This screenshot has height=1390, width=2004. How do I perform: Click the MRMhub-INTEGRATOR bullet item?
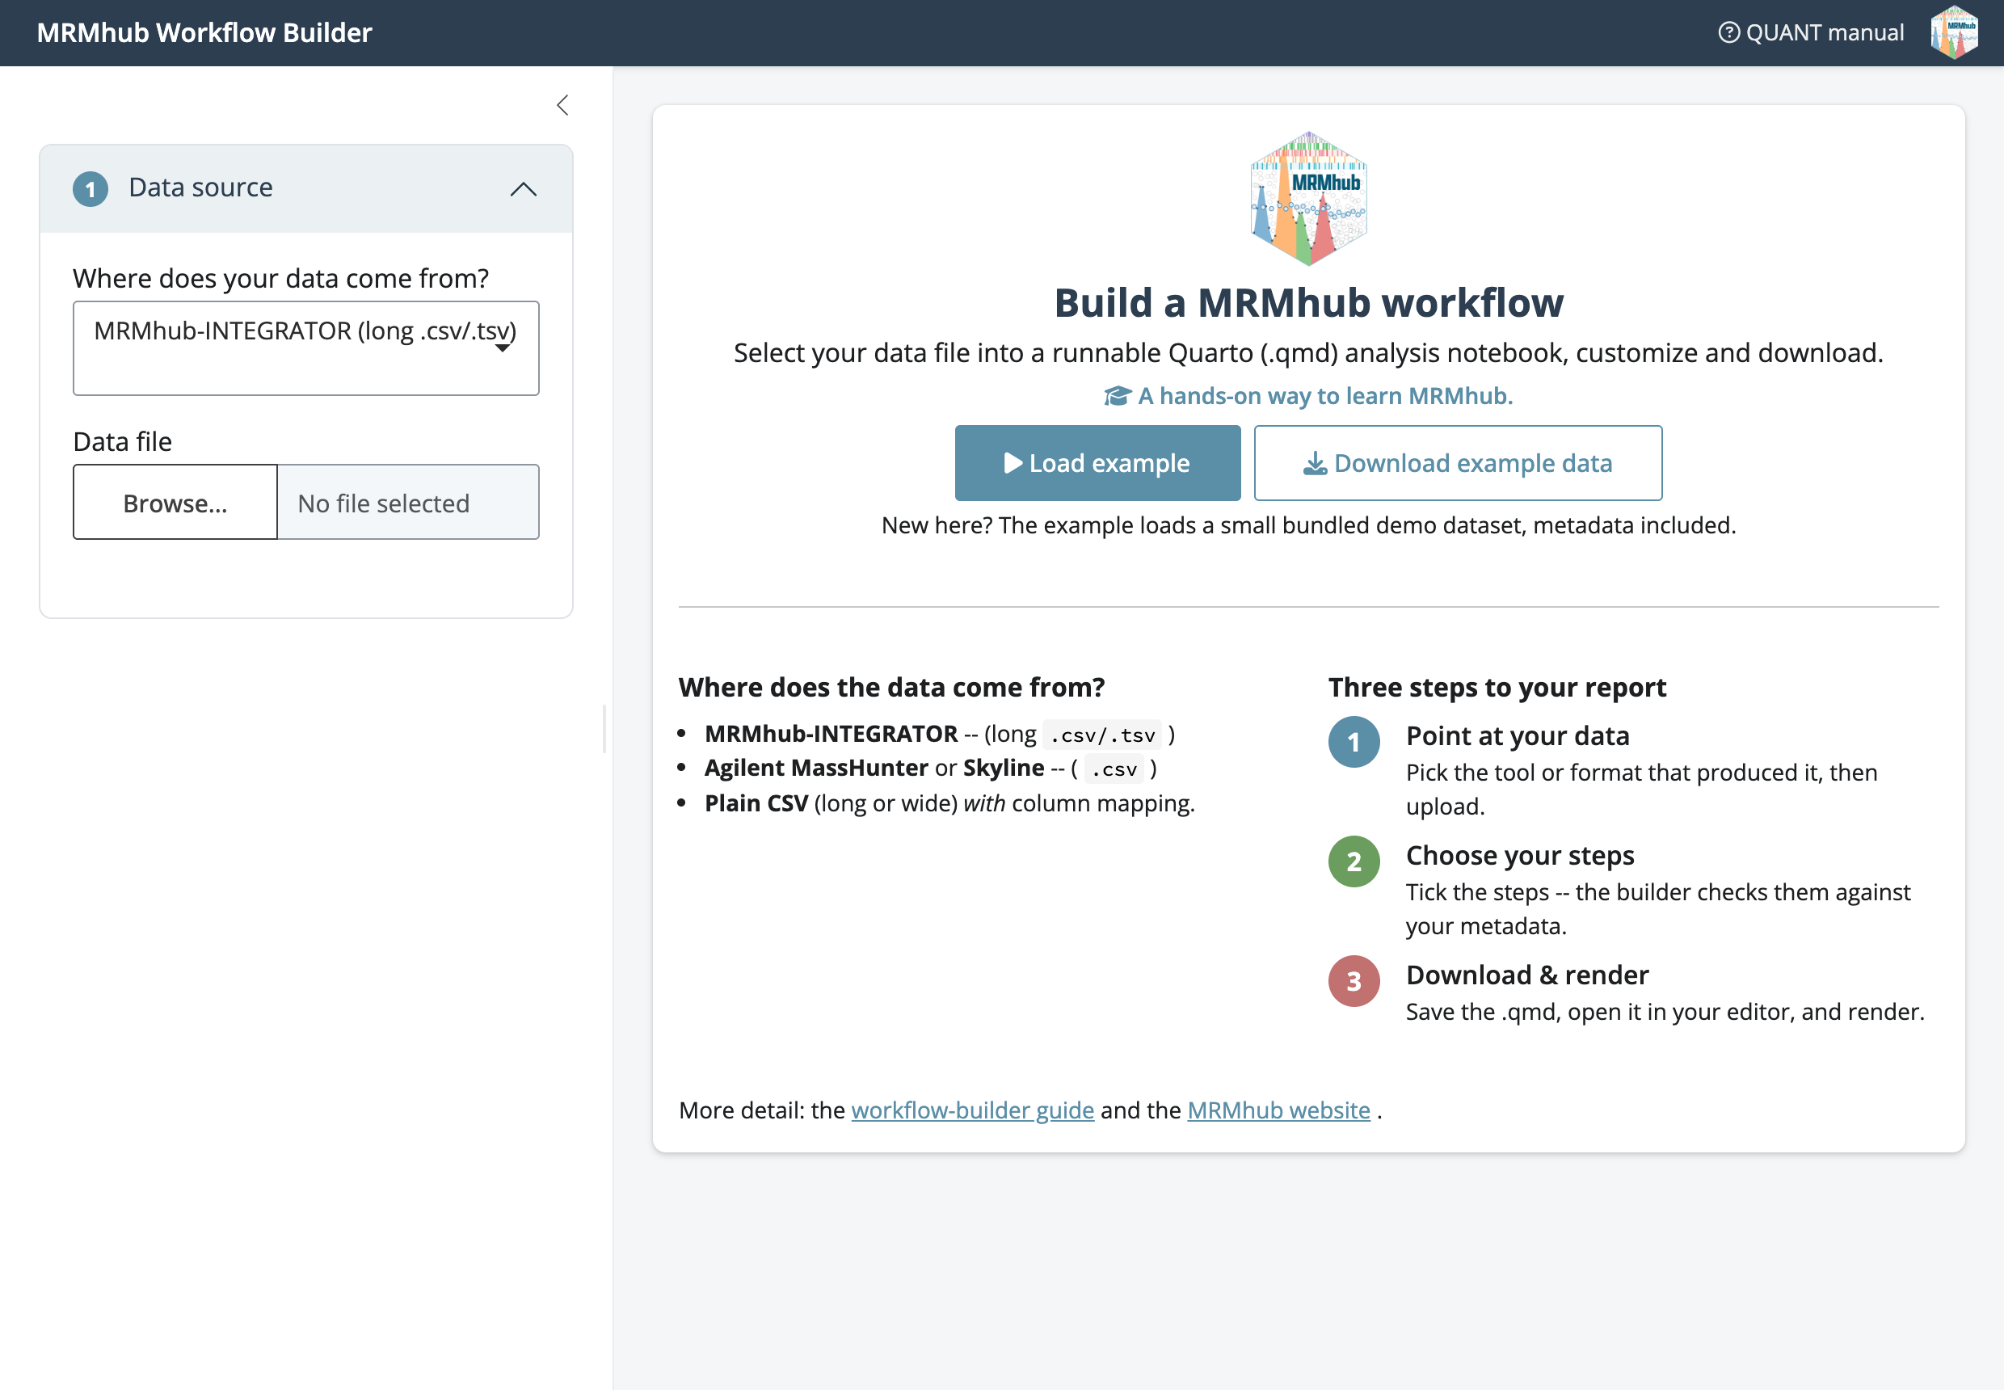pyautogui.click(x=939, y=734)
